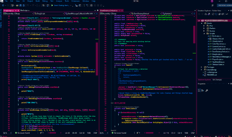The height and width of the screenshot is (137, 232).
Task: Click the Redo toolbar icon
Action: tap(33, 5)
